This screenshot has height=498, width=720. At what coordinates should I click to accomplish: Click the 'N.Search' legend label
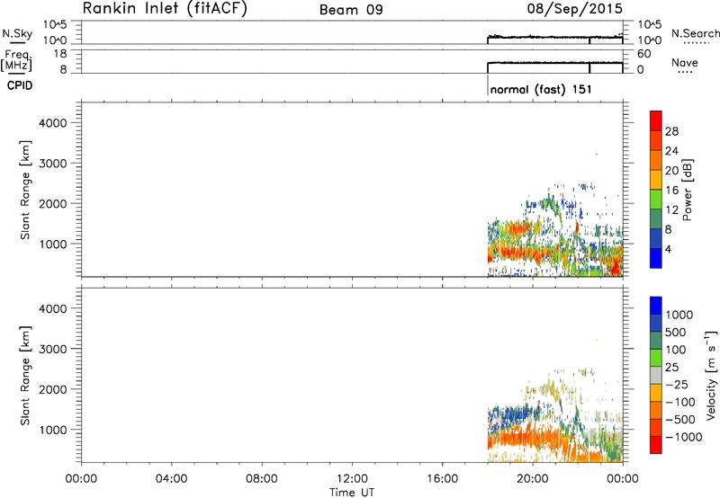[x=695, y=33]
